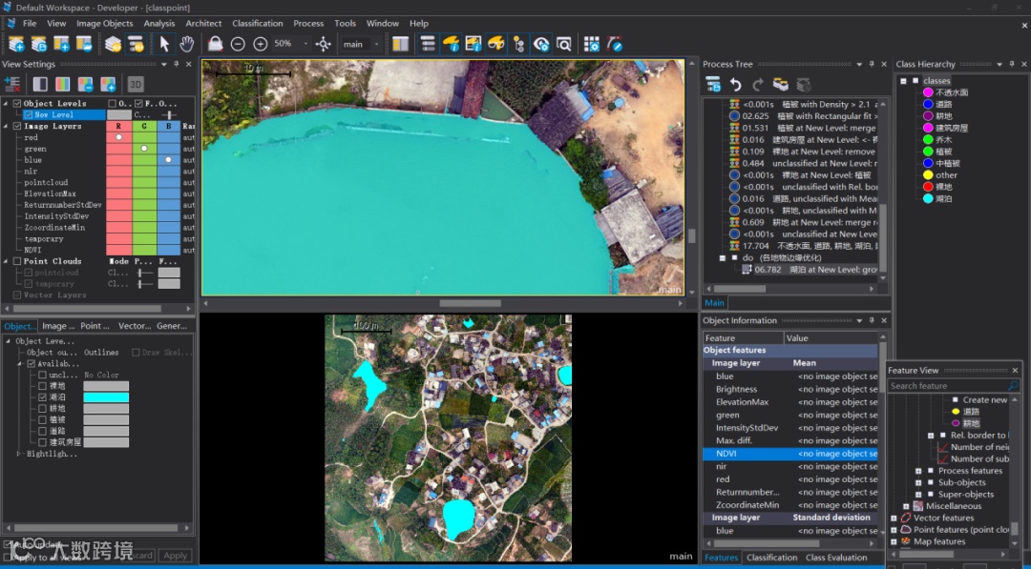
Task: Click the cyan 湖泊 color swatch
Action: (x=105, y=397)
